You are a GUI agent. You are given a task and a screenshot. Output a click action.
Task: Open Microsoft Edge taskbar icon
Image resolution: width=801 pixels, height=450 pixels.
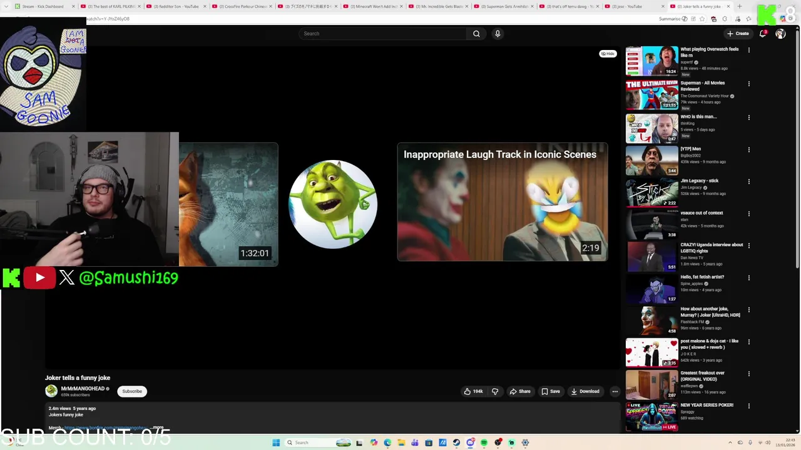tap(387, 442)
